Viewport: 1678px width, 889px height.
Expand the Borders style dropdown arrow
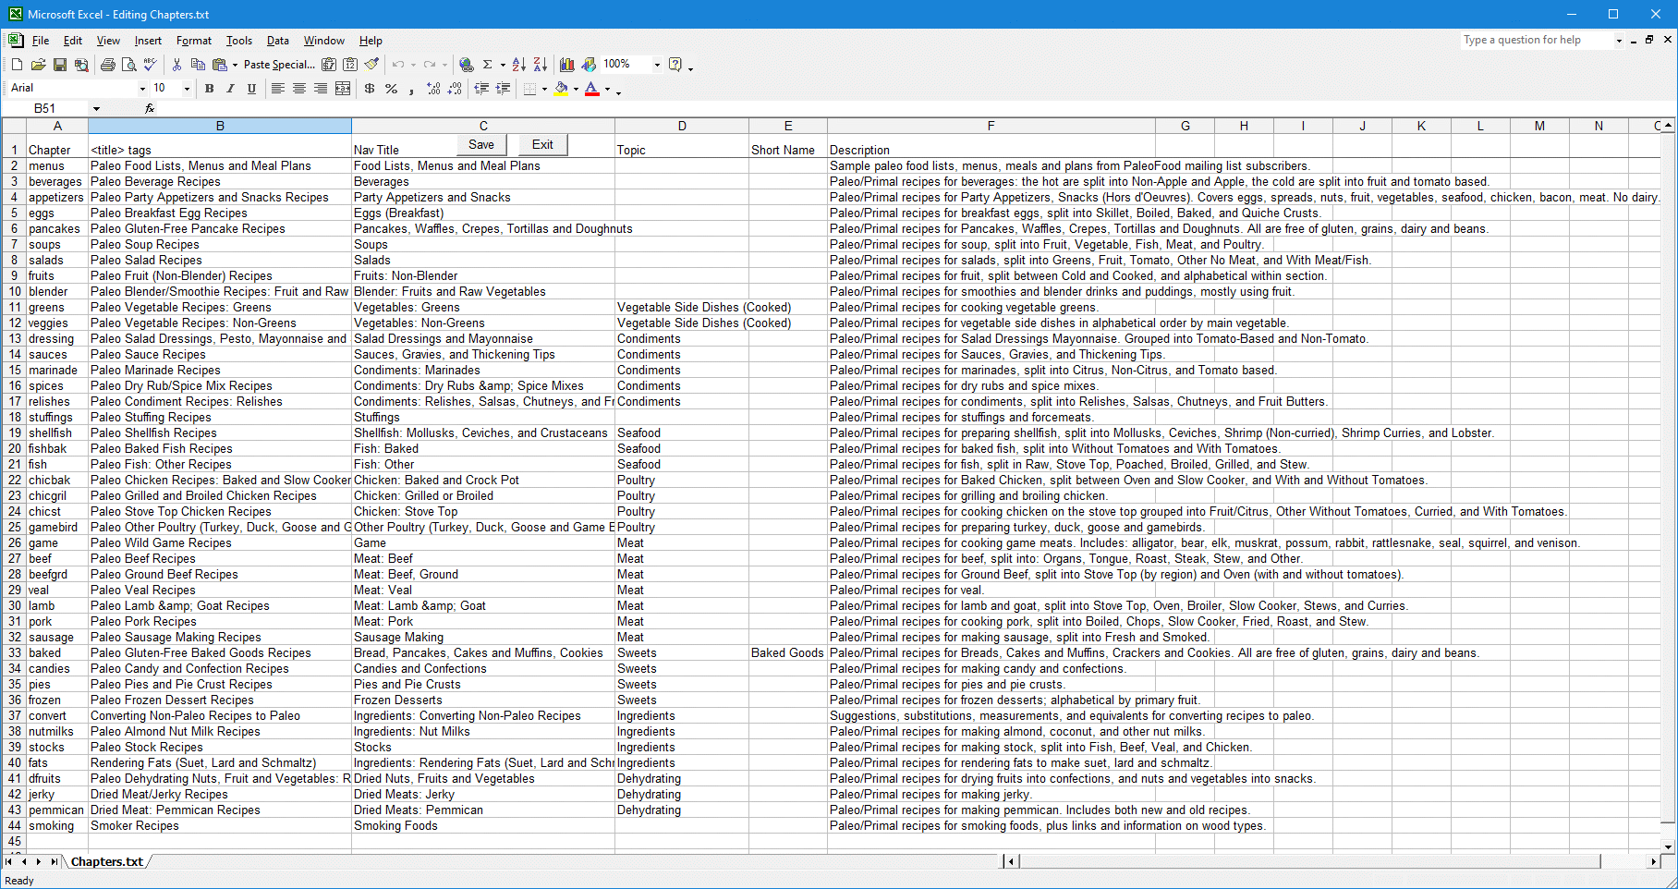click(x=544, y=89)
